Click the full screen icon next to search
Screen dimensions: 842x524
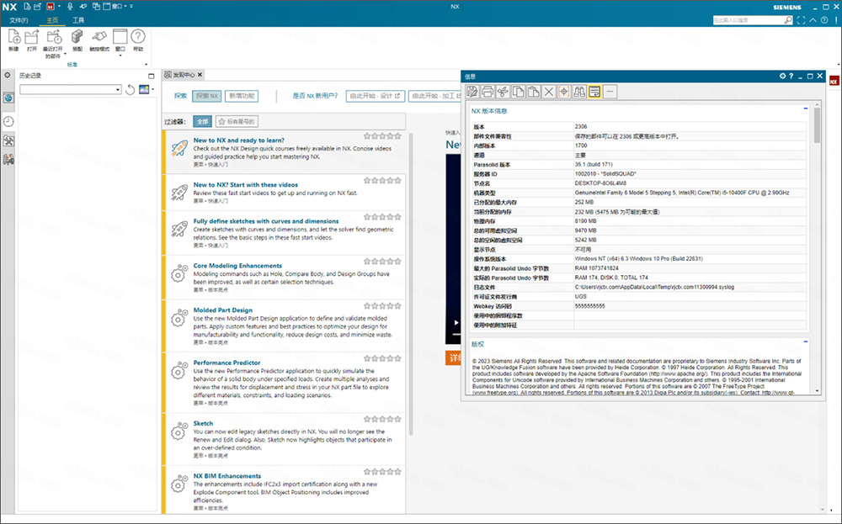[802, 20]
